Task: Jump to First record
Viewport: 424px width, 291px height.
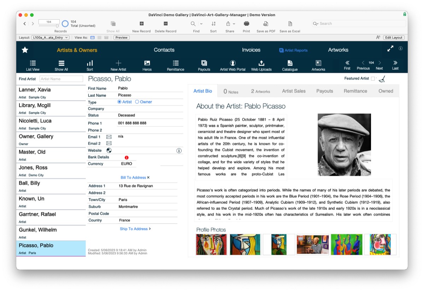Action: [347, 65]
